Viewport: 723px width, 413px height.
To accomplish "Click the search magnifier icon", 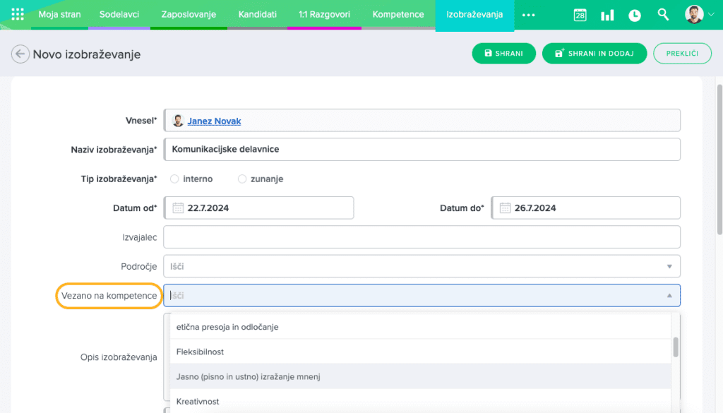I will click(x=662, y=14).
